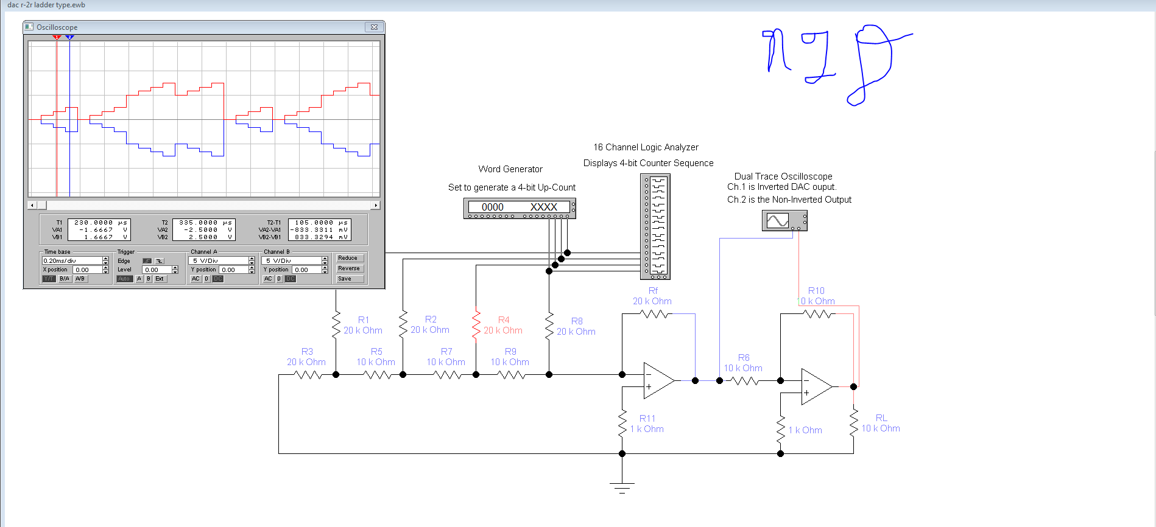Select resistor R9 10 k Ohm symbol

512,375
